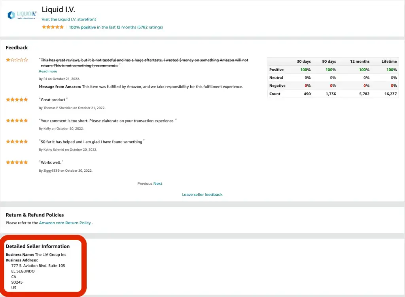Click byline "By Kathy Schmid on October 20, 2022"
This screenshot has height=297, width=405.
(68, 150)
